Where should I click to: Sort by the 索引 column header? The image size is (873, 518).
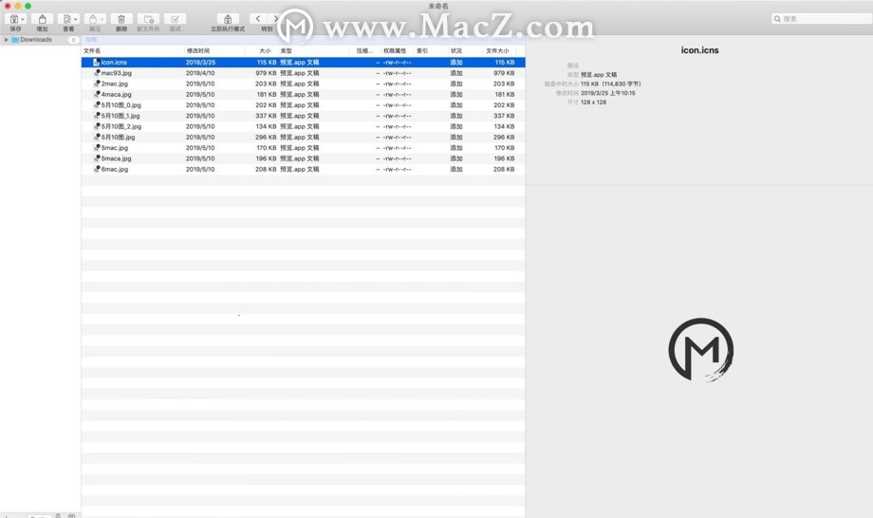(x=422, y=50)
